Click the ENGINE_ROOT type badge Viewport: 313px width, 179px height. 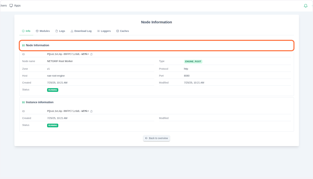(x=193, y=61)
